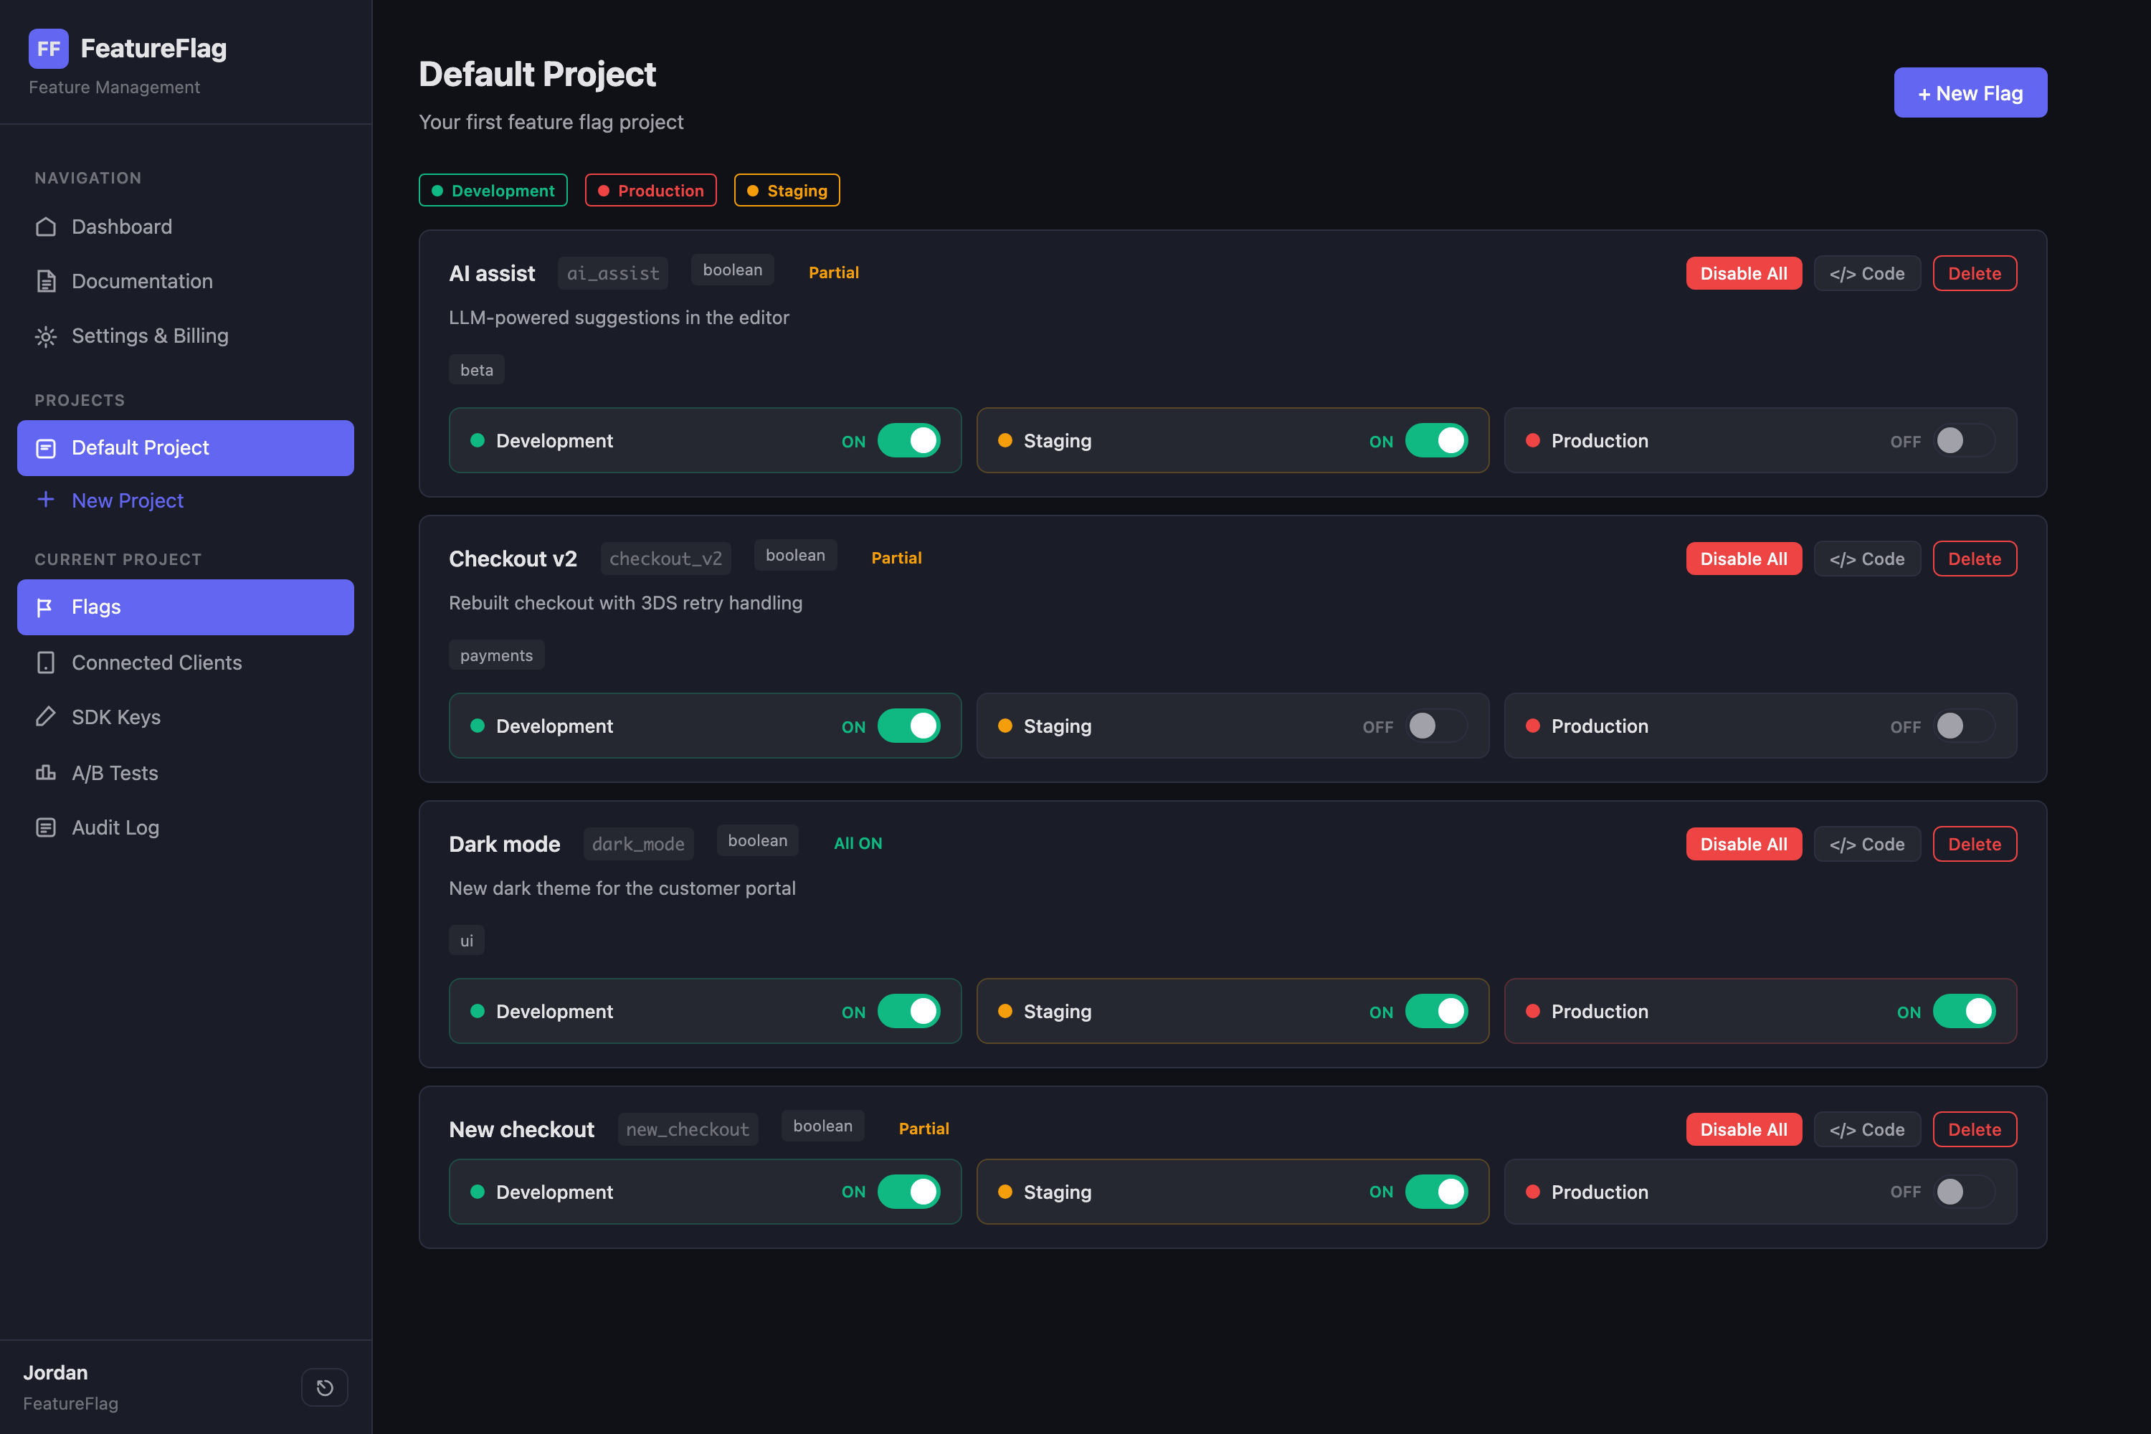Click the A/B Tests chart icon
2151x1434 pixels.
tap(46, 773)
